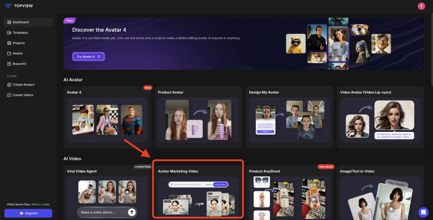Click the Create Videos icon
This screenshot has height=220, width=433.
9,95
